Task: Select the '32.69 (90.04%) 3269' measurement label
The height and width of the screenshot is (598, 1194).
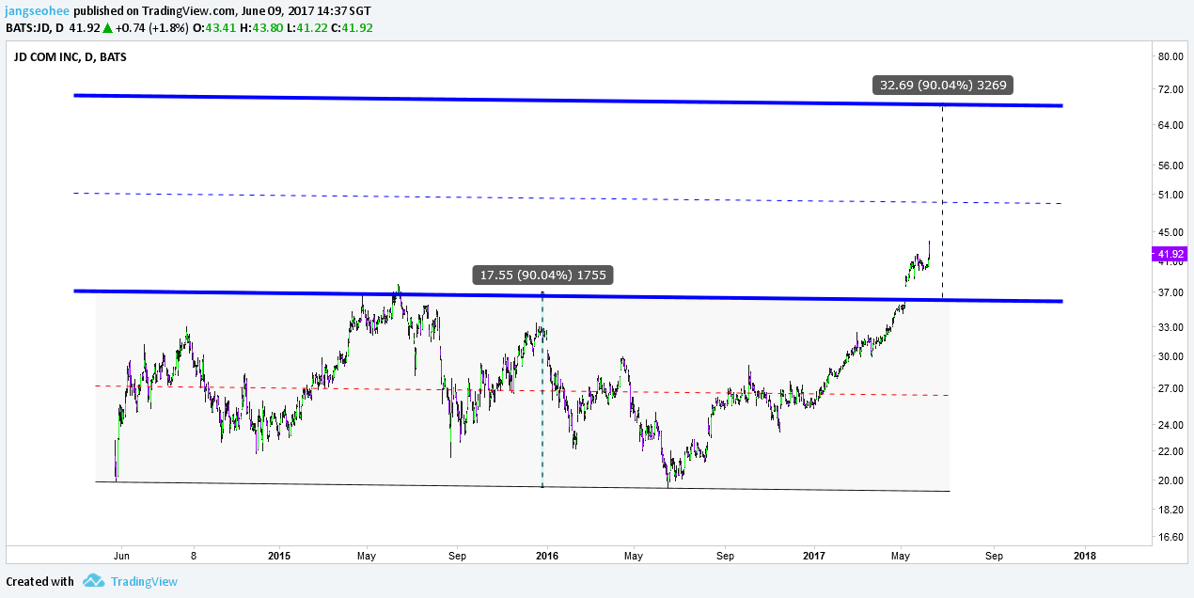Action: coord(943,85)
